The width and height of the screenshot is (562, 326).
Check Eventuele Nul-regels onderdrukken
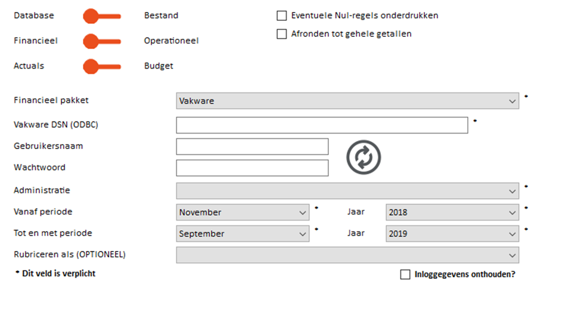tap(282, 15)
